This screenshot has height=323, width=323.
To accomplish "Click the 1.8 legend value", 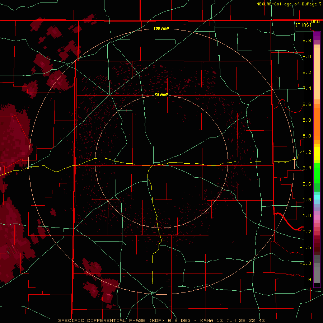I will point(307,200).
